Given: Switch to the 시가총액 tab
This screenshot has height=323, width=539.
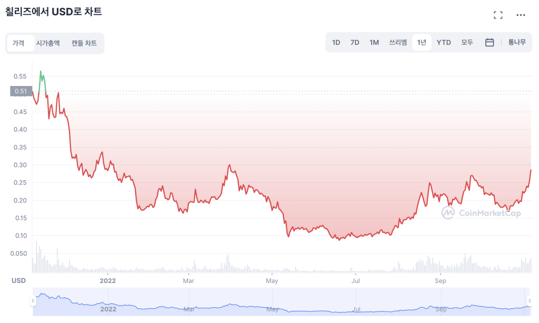Looking at the screenshot, I should tap(48, 43).
